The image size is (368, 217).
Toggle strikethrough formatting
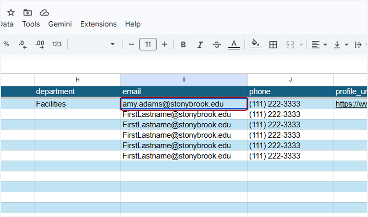coord(217,45)
